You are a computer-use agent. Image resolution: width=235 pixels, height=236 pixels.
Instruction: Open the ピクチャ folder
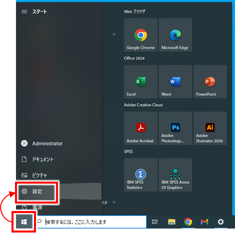coord(58,175)
